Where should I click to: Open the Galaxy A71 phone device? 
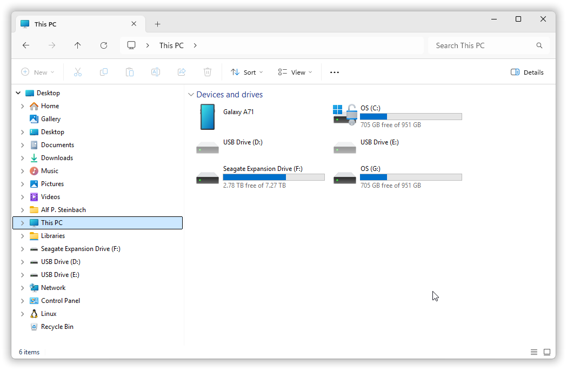(208, 117)
